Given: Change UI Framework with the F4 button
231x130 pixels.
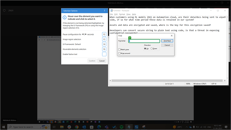Looking at the screenshot, I should [104, 44].
